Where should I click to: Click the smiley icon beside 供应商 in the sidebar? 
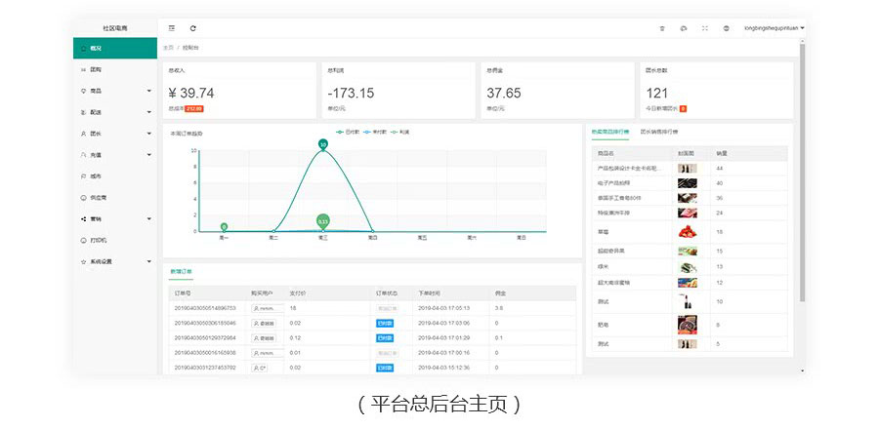(x=84, y=198)
